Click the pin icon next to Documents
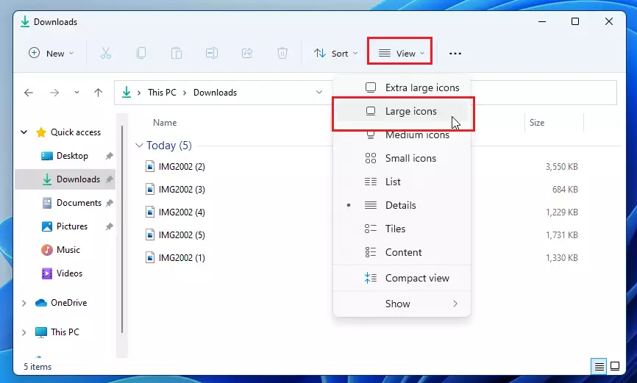Screen dimensions: 637x383 click(x=110, y=203)
